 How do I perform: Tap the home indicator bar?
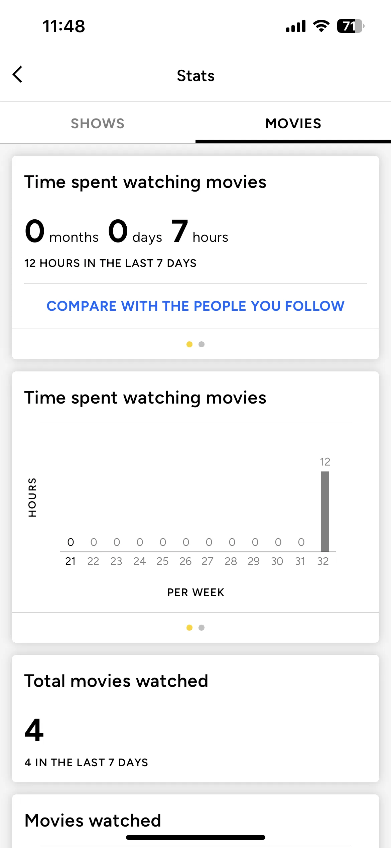[195, 837]
